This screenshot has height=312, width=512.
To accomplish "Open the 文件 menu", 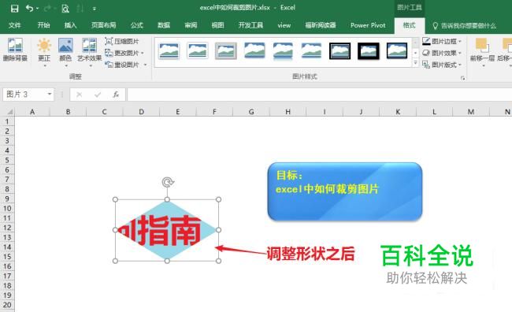I will (x=14, y=25).
